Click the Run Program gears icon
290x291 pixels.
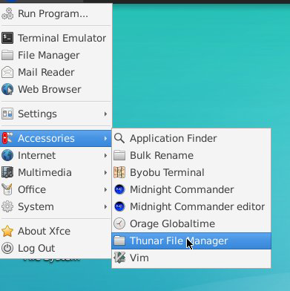click(x=7, y=14)
